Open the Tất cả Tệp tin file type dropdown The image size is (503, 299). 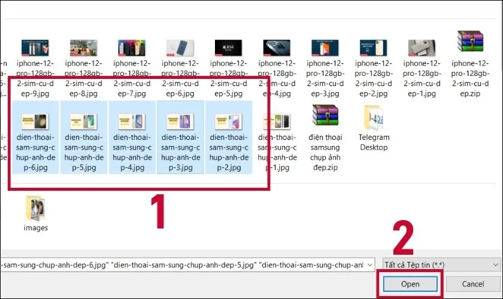click(x=441, y=265)
